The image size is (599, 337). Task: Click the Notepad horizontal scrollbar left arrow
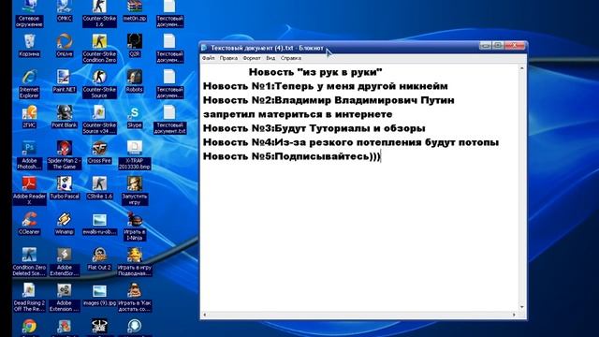coord(205,315)
